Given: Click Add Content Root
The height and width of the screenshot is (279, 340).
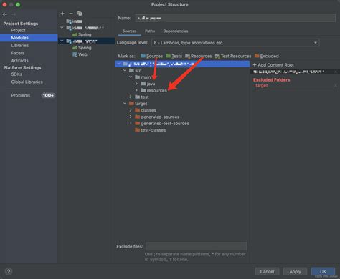Looking at the screenshot, I should coord(273,65).
